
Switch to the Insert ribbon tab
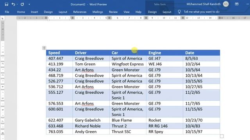(34, 12)
